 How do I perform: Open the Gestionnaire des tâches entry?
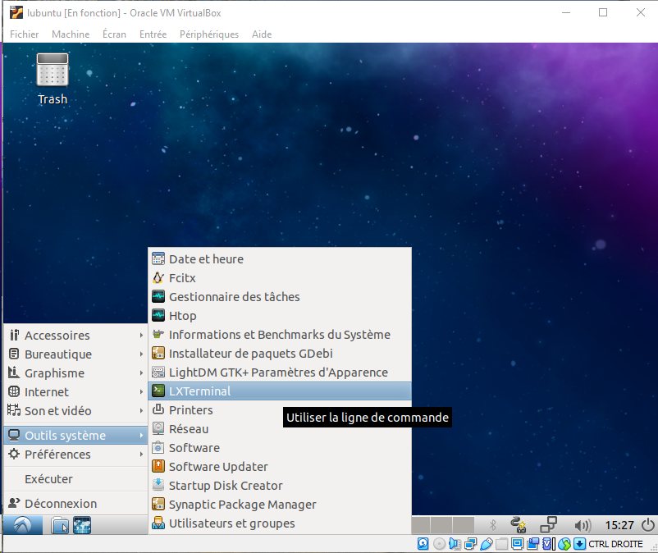point(234,297)
